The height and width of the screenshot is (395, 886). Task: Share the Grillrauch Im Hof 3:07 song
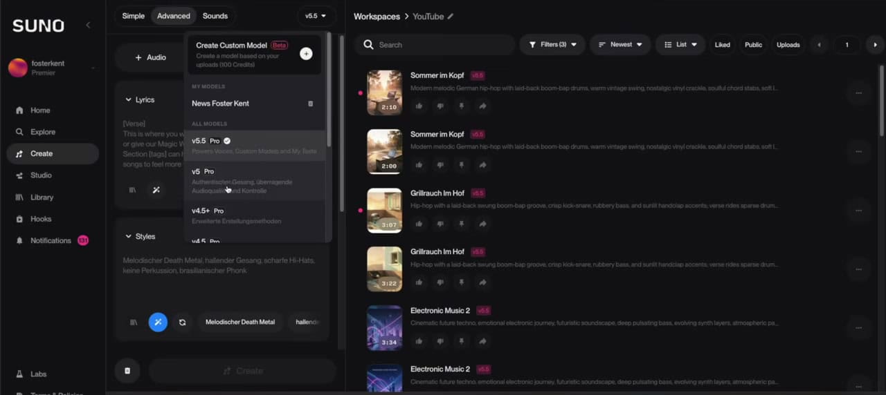(x=482, y=224)
